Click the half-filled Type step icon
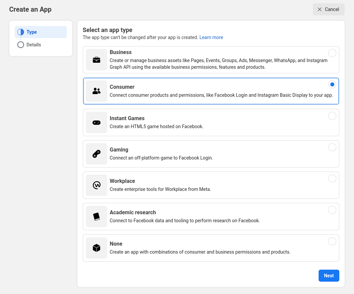The image size is (354, 294). [21, 32]
